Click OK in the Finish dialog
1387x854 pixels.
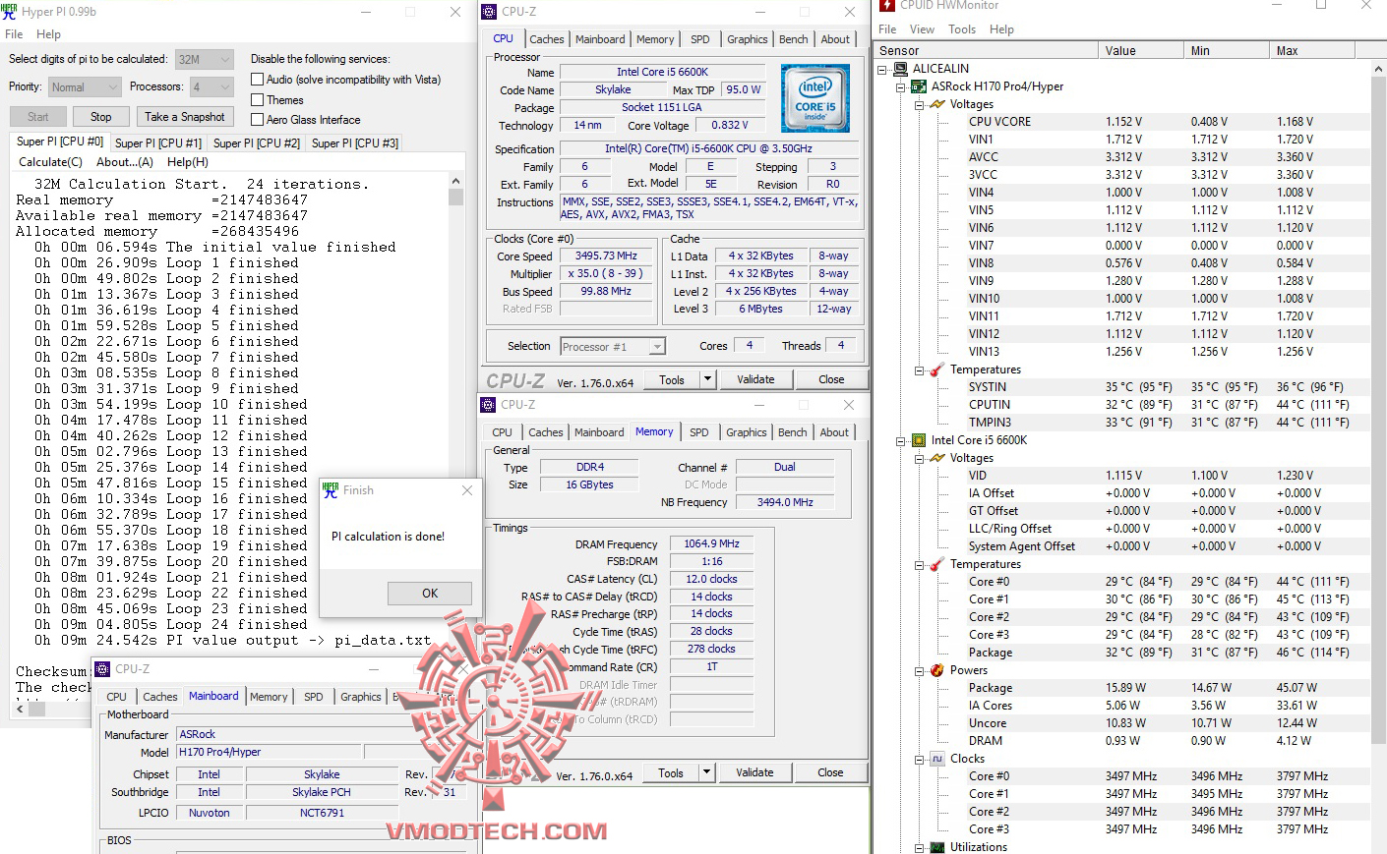(x=430, y=594)
